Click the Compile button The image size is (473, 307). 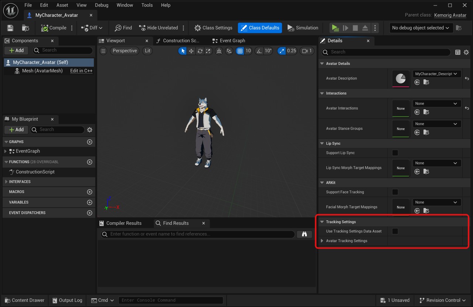click(x=54, y=28)
